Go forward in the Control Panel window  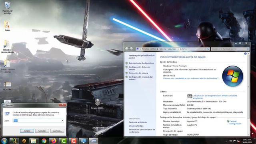click(131, 49)
